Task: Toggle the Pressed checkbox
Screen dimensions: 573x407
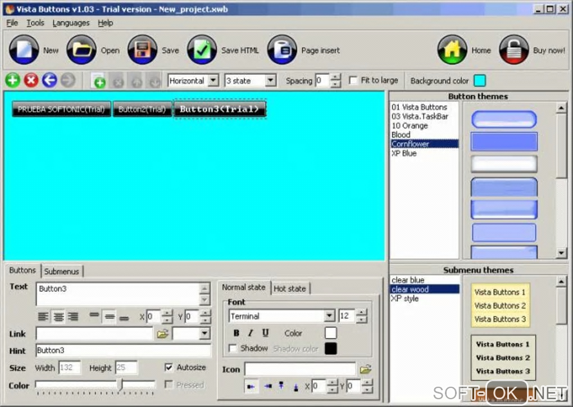Action: click(169, 385)
